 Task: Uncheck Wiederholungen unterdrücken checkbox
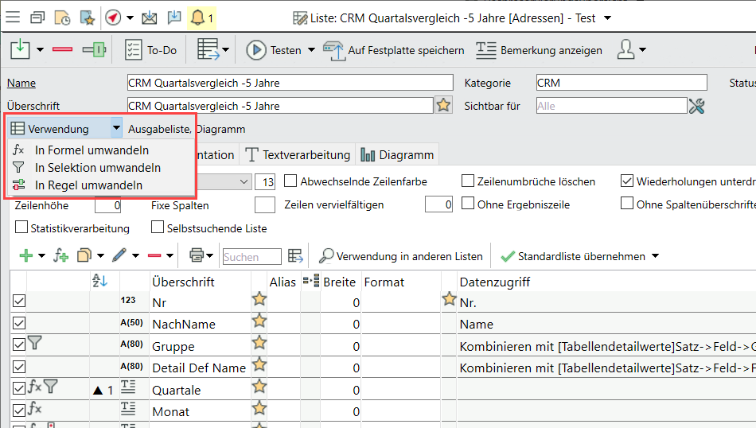[628, 181]
